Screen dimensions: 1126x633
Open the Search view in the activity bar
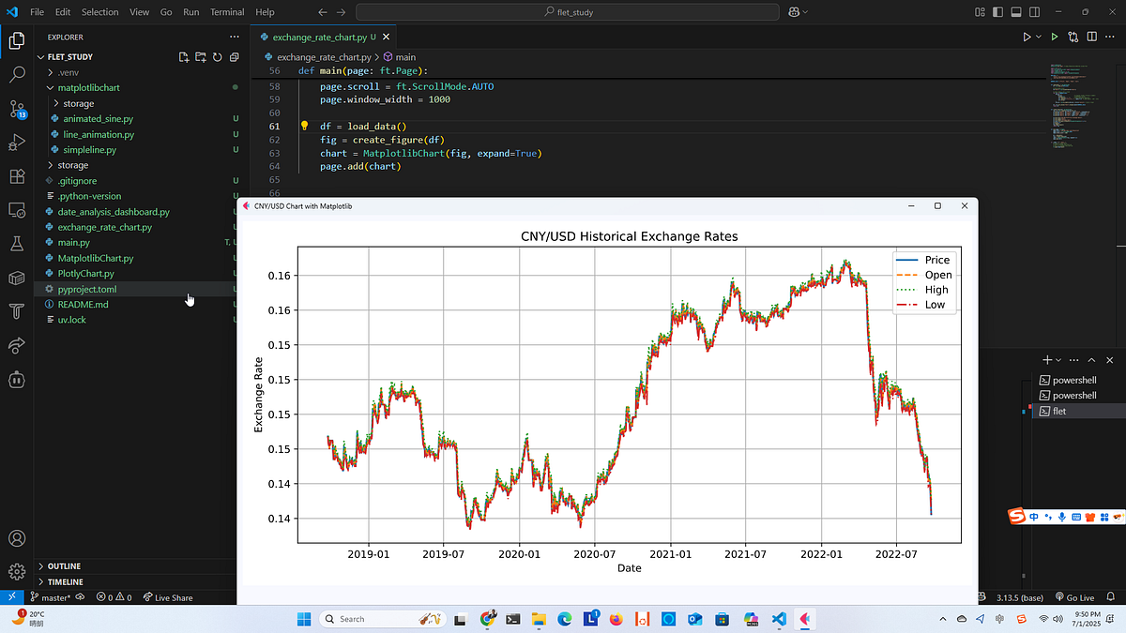point(17,75)
